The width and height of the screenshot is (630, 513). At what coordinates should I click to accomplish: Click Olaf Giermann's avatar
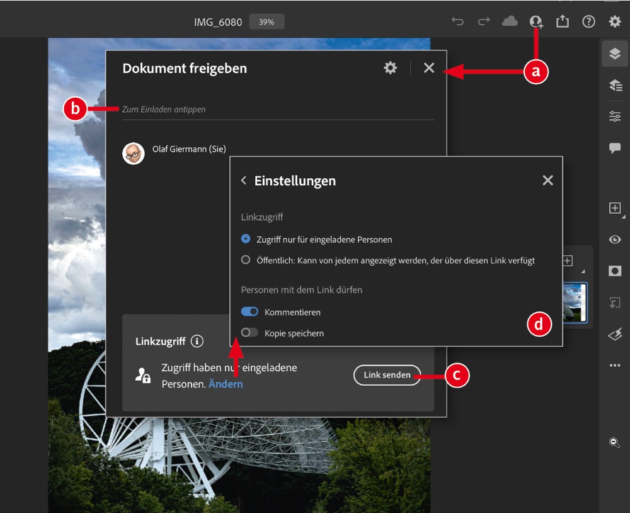tap(134, 154)
